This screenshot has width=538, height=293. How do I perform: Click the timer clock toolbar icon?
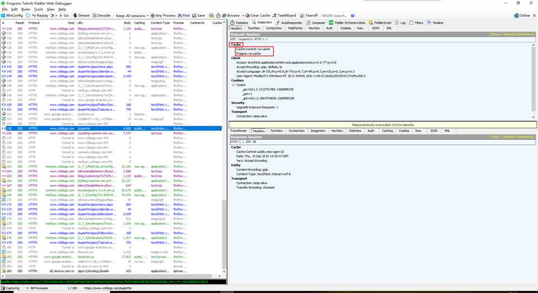click(x=218, y=16)
